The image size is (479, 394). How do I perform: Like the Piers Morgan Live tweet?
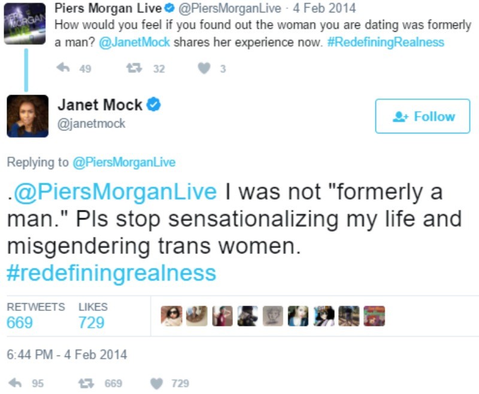pos(204,68)
